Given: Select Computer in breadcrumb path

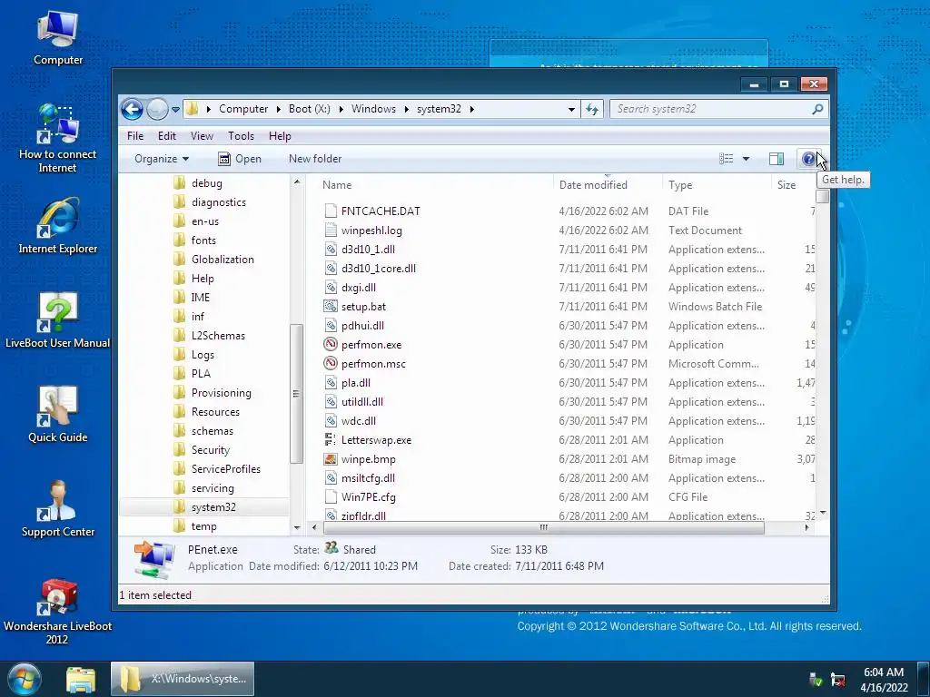Looking at the screenshot, I should [243, 109].
